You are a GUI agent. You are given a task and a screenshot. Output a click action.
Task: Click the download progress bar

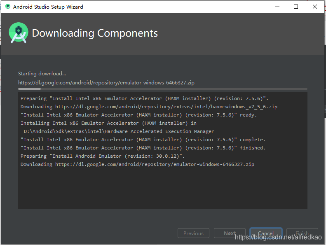(x=162, y=89)
